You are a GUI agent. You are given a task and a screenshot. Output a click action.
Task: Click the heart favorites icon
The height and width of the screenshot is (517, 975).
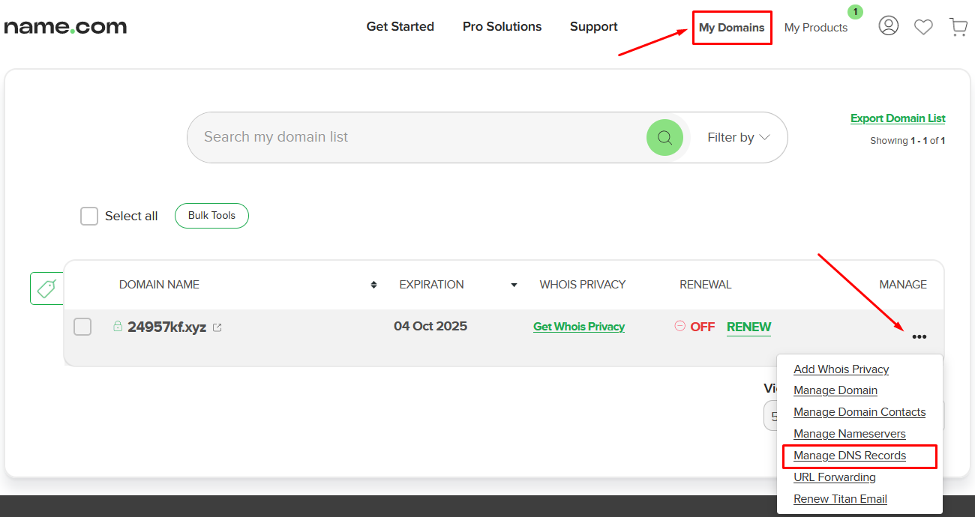923,26
